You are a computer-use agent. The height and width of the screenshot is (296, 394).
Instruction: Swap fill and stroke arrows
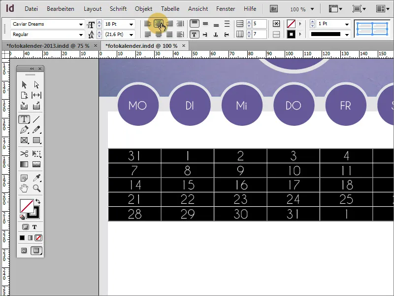(38, 201)
